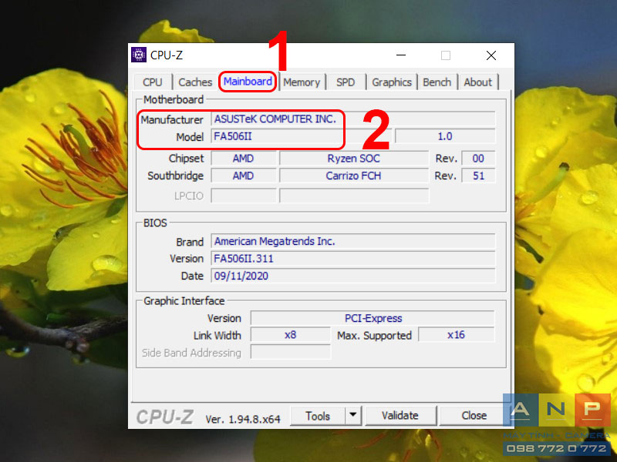Viewport: 617px width, 462px height.
Task: Switch to the Bench tab
Action: pos(437,82)
